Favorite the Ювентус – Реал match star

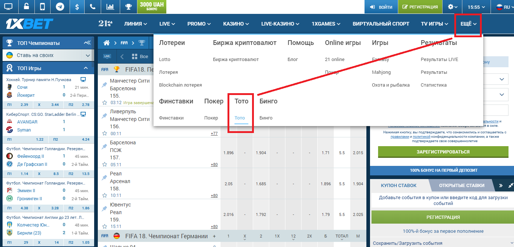coord(104,227)
